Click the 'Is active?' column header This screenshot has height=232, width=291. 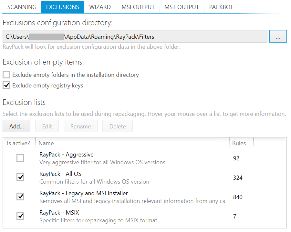(x=18, y=143)
